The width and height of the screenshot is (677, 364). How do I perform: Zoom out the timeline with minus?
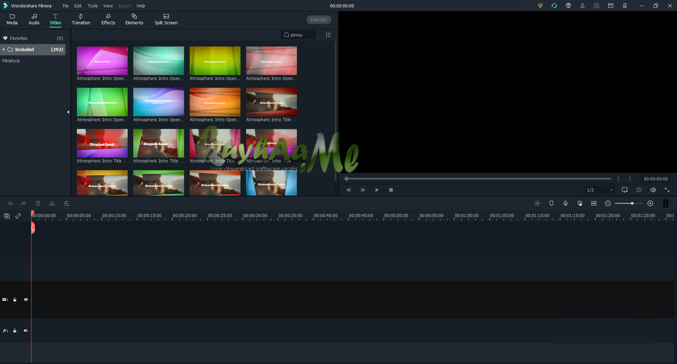click(x=608, y=203)
